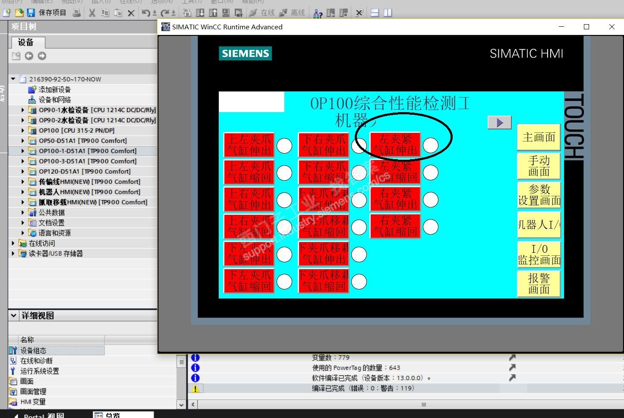Delete selection with the X toolbar icon
Screen dimensions: 624x418
(x=131, y=13)
